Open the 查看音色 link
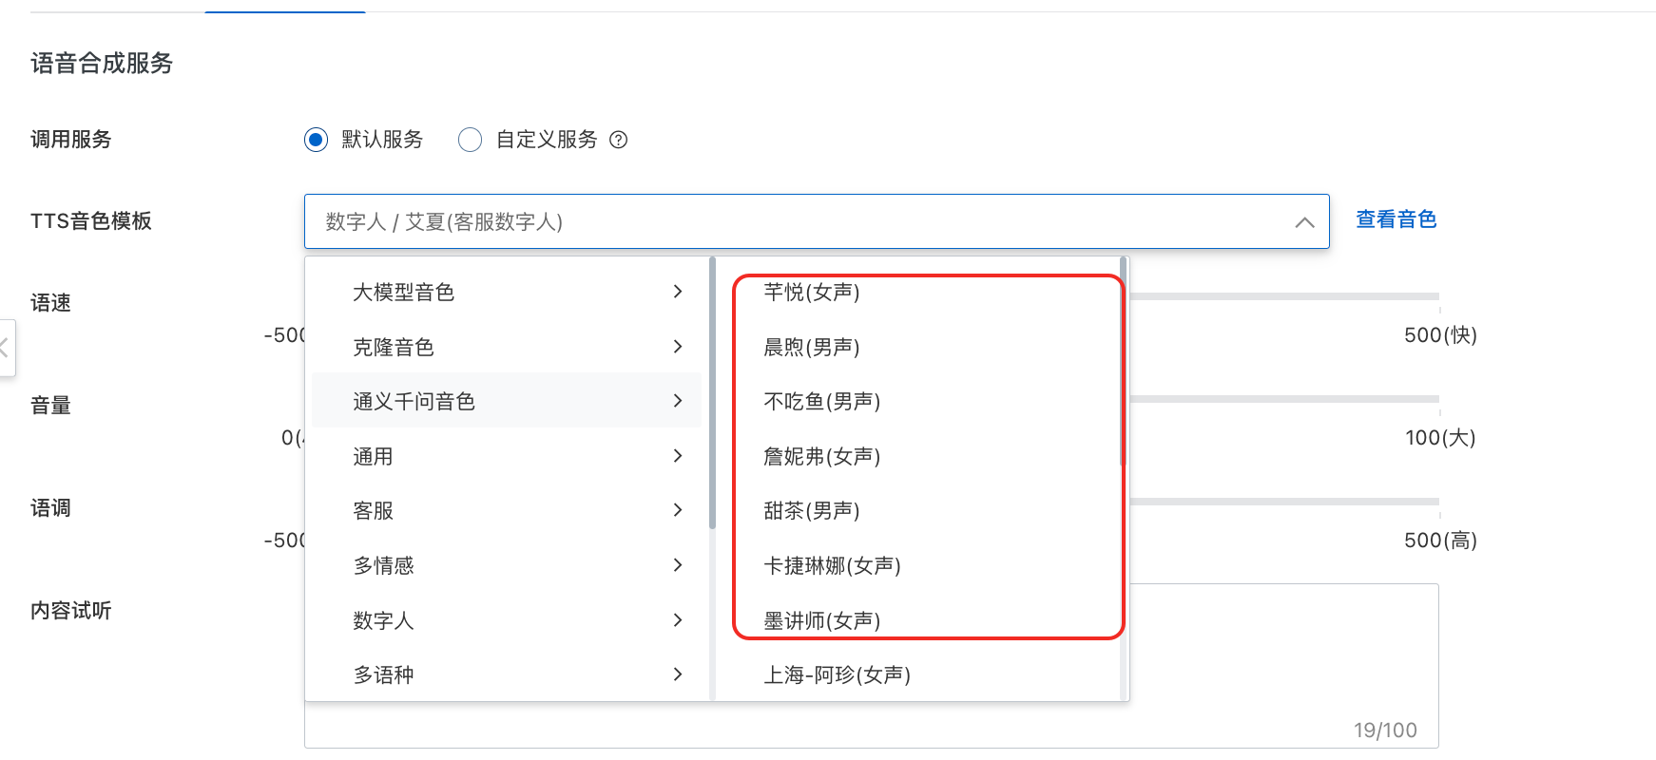 tap(1396, 219)
